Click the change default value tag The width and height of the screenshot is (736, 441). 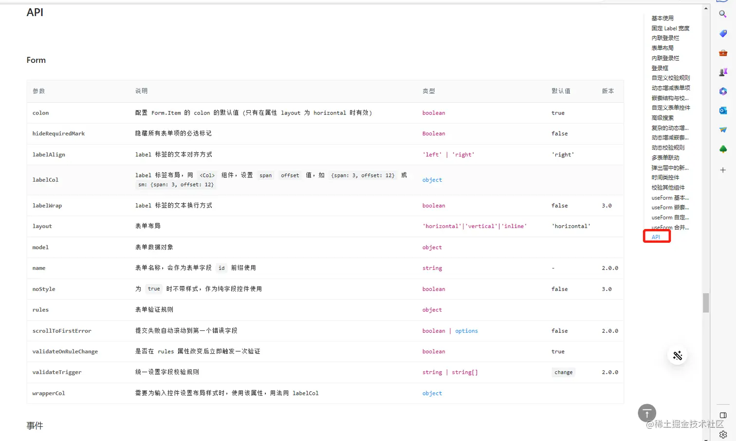(x=563, y=372)
